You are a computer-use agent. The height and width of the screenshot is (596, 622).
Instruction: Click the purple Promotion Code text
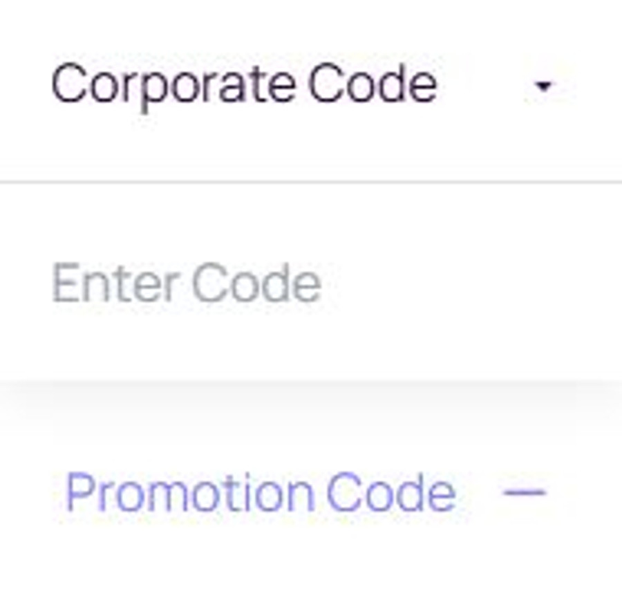[x=260, y=493]
